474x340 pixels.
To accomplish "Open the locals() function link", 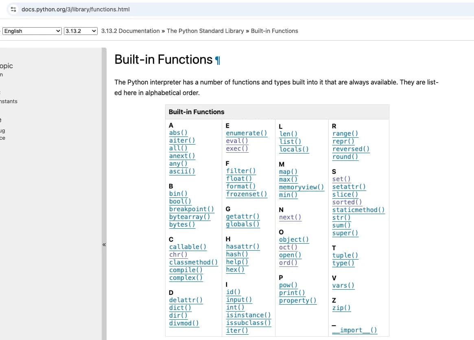I will point(294,149).
